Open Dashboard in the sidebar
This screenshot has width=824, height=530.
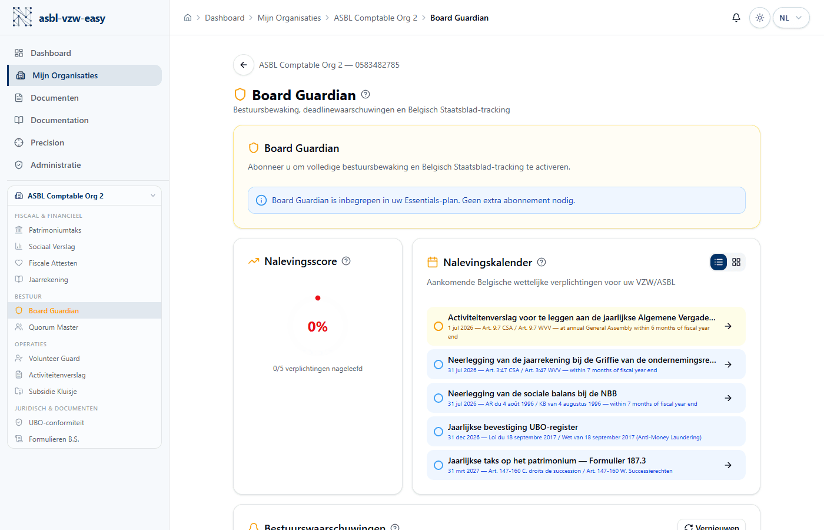[x=84, y=53]
